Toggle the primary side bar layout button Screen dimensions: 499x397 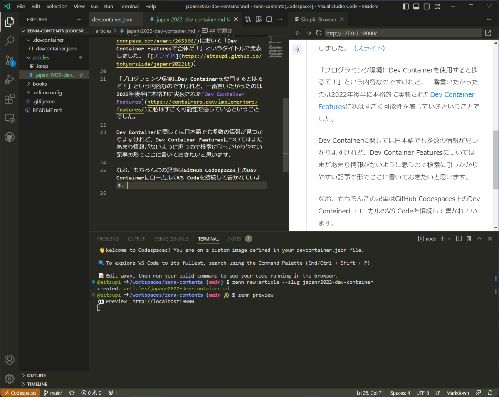pos(406,6)
